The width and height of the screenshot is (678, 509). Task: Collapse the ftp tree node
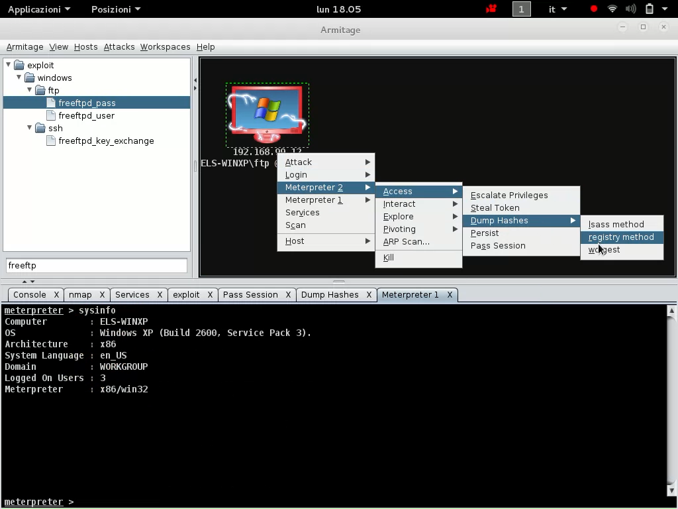pos(29,90)
